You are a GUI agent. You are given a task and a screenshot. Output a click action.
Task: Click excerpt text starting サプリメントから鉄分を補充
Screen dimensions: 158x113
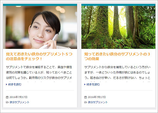117,72
